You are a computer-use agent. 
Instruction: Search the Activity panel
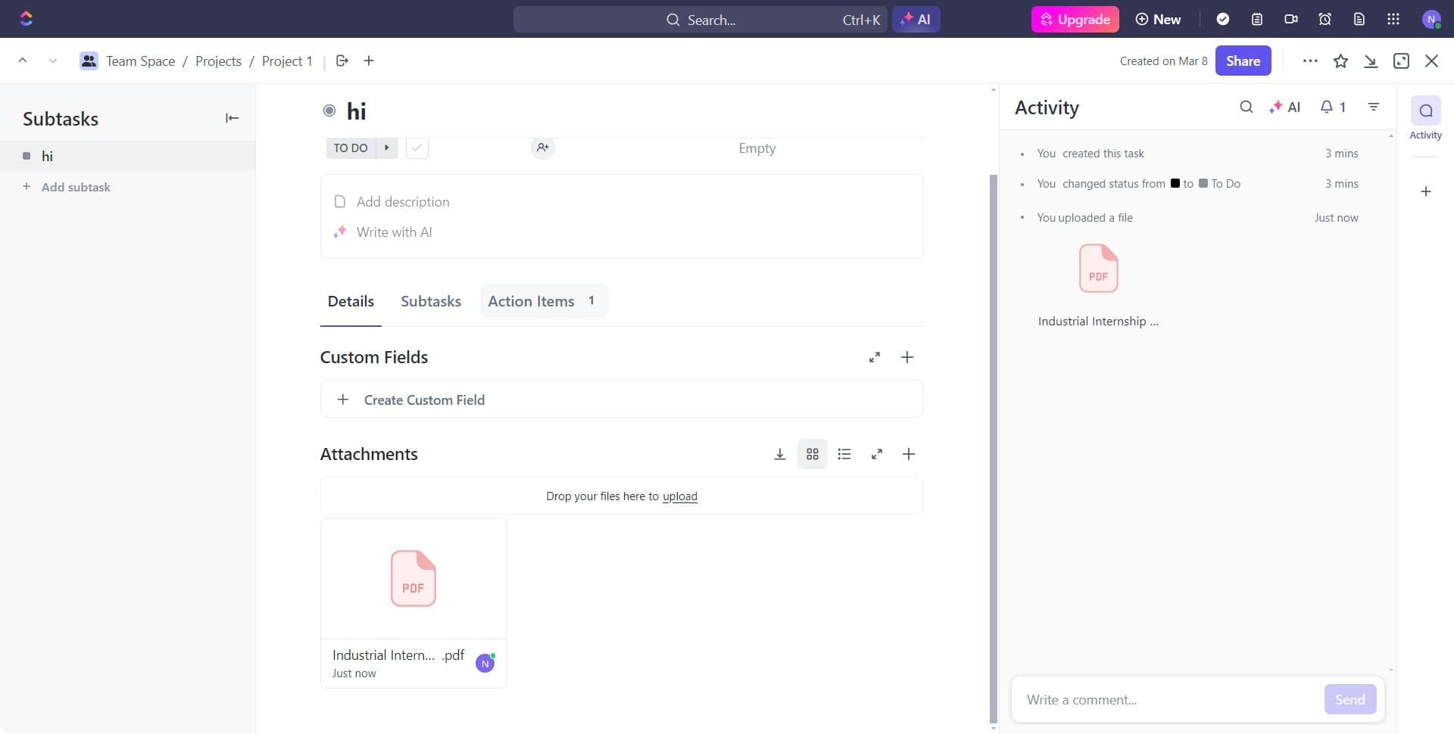1246,107
